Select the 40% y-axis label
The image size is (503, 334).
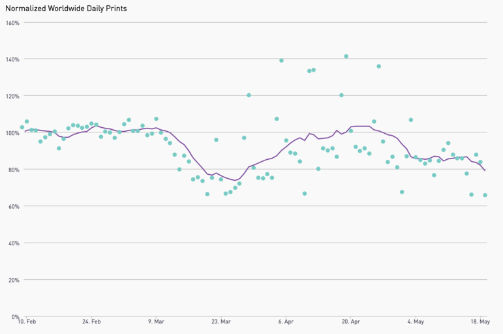tap(13, 243)
